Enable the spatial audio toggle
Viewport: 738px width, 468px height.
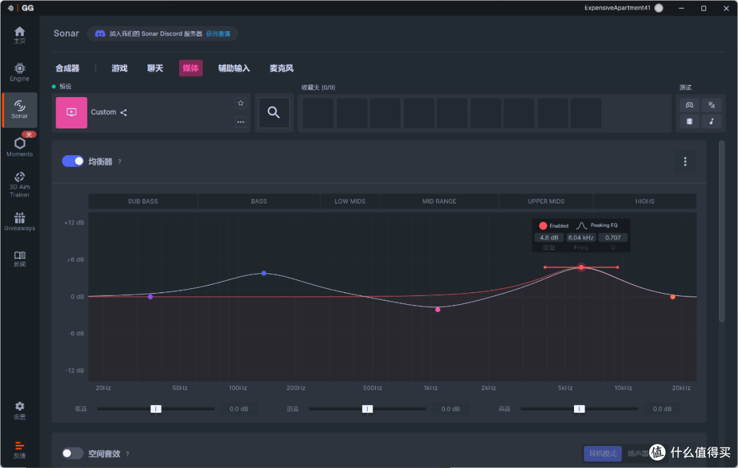coord(72,454)
